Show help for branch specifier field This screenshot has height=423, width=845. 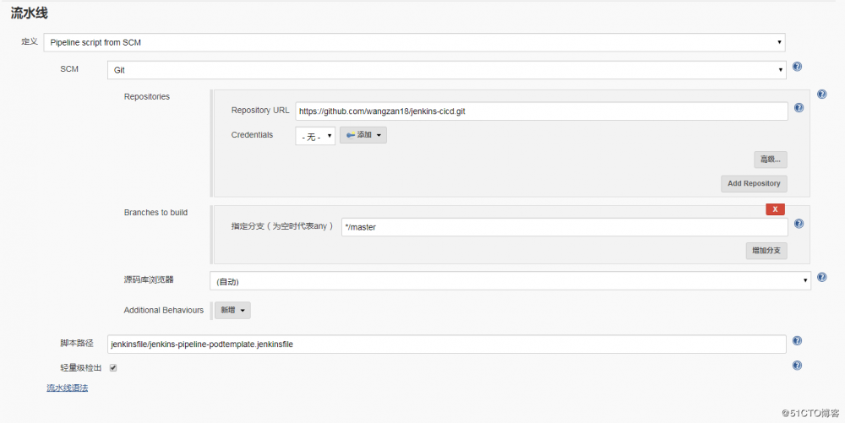(x=799, y=224)
